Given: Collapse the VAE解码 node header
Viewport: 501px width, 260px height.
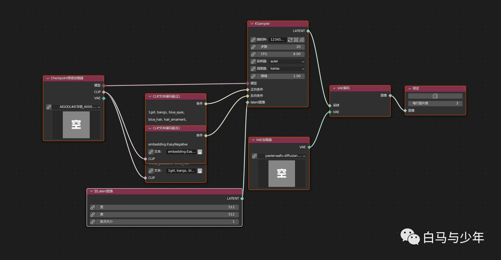Looking at the screenshot, I should click(334, 88).
